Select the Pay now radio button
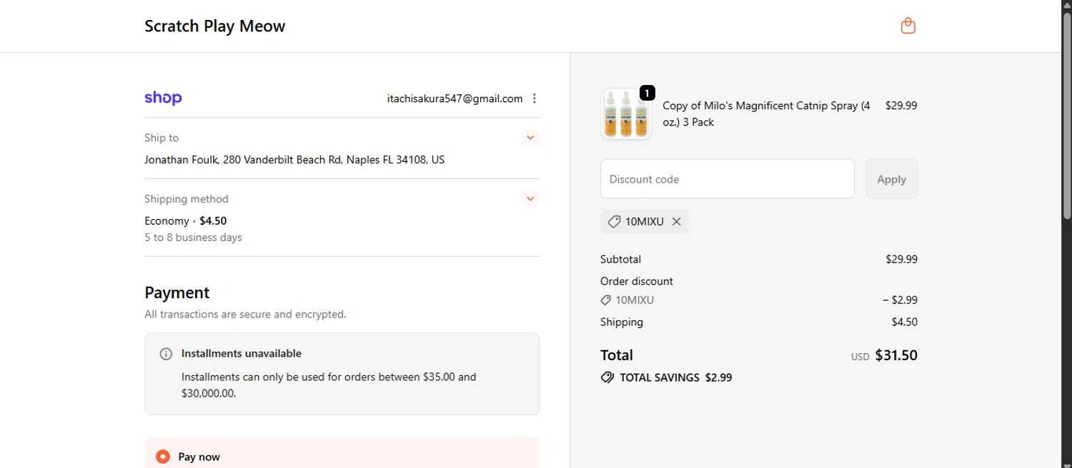 point(163,457)
